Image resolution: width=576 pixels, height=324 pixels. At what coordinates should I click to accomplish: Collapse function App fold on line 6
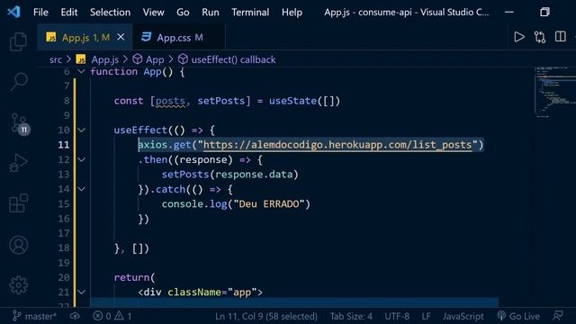point(82,71)
